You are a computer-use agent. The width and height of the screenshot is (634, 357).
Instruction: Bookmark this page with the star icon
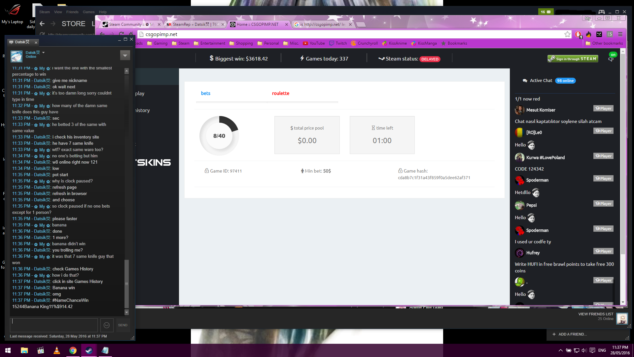567,34
